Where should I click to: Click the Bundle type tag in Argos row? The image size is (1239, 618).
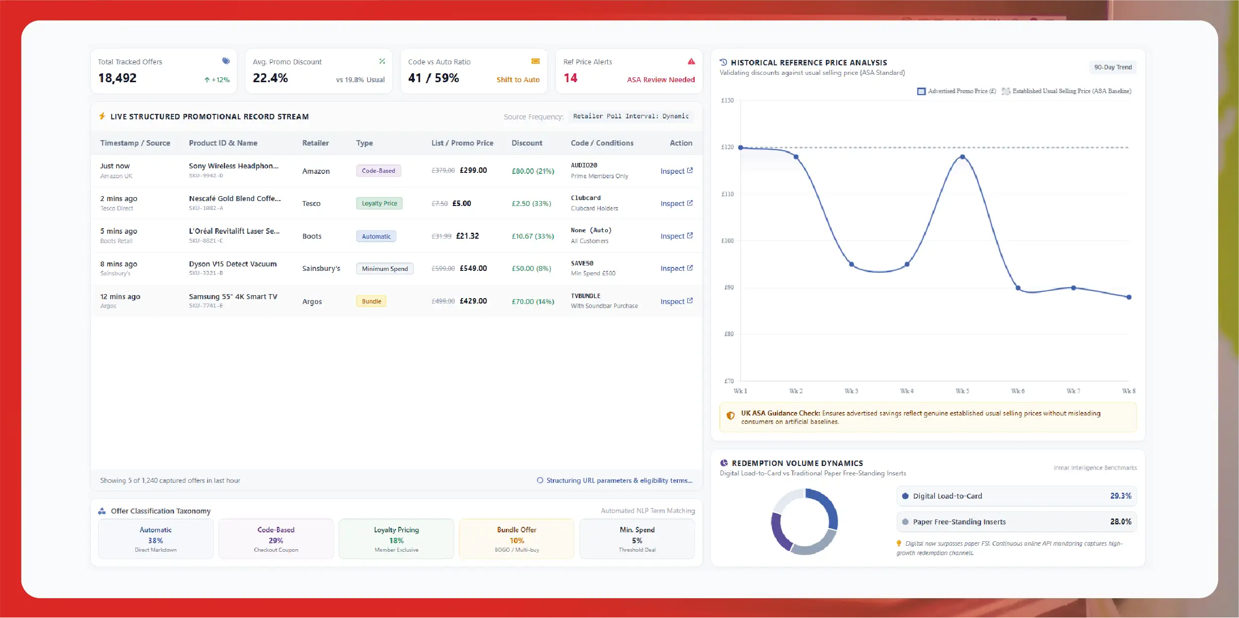372,301
